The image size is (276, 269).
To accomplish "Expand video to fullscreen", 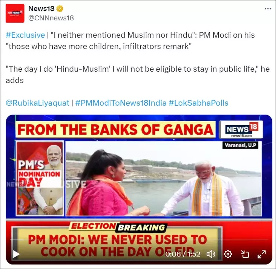I will pyautogui.click(x=262, y=254).
